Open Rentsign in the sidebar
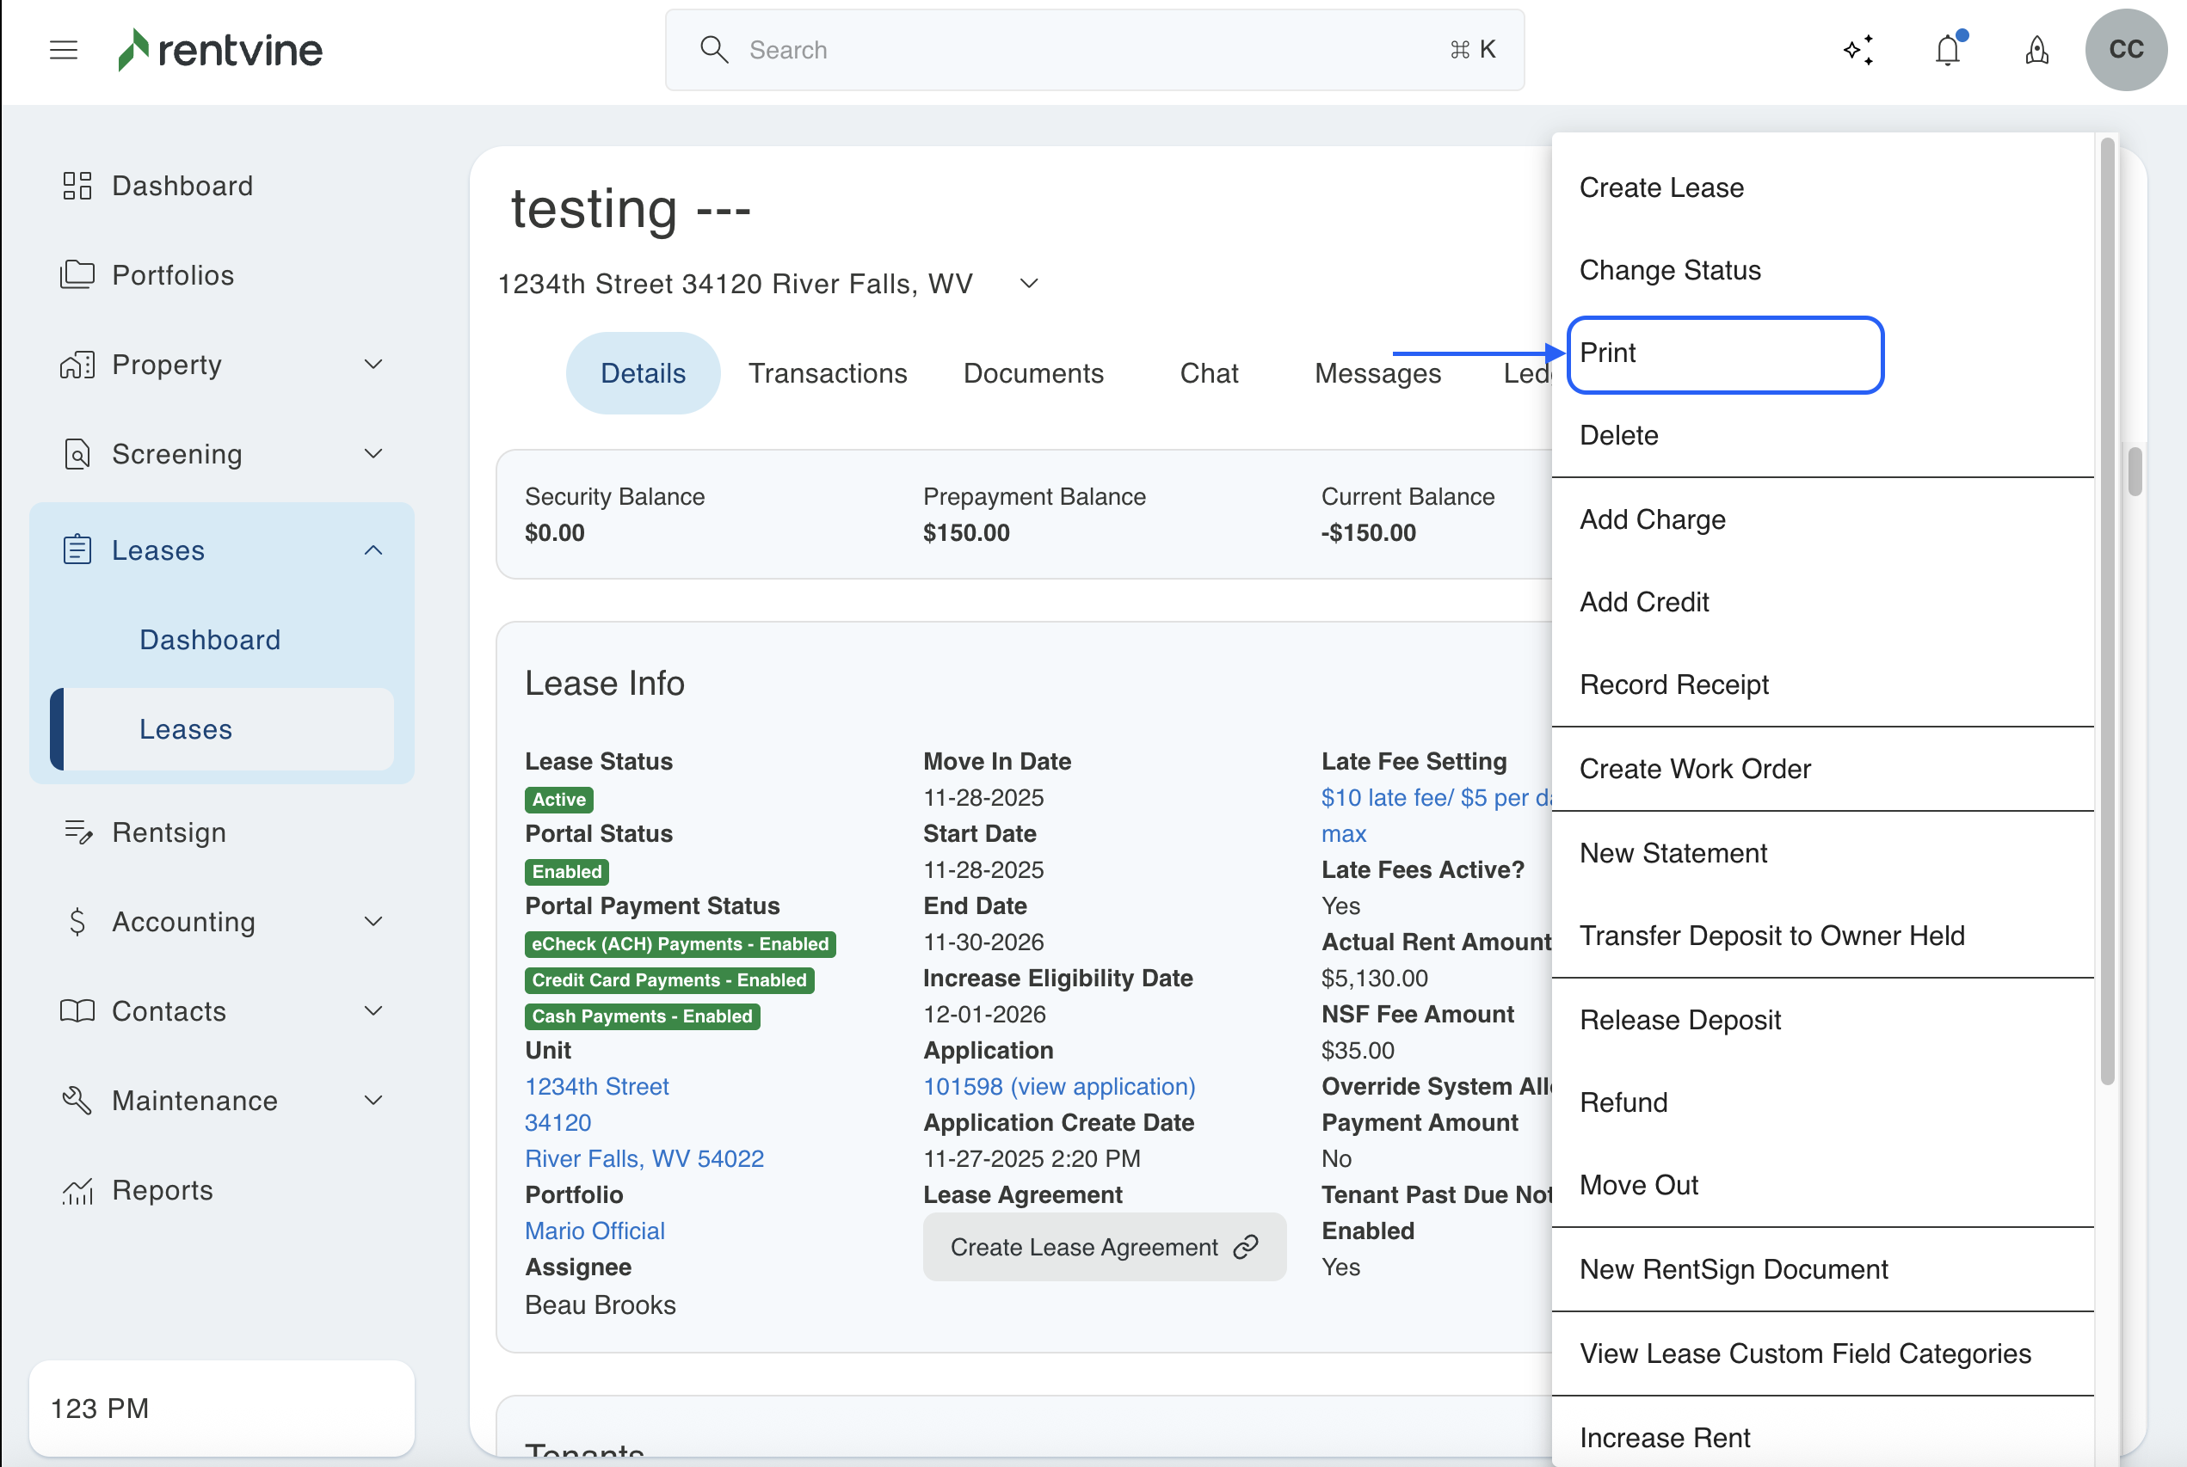 click(169, 832)
